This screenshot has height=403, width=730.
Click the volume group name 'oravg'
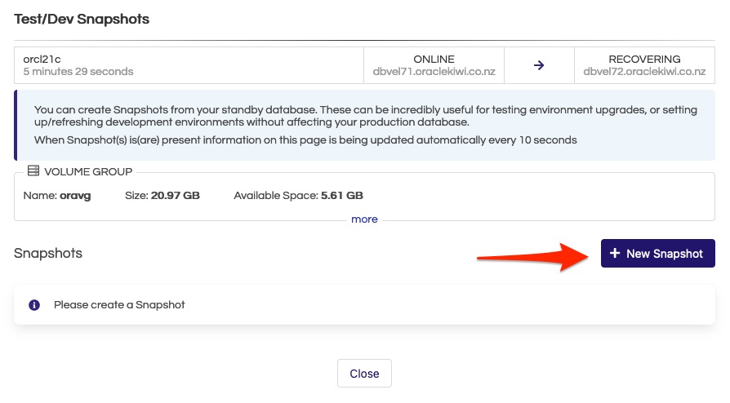(x=75, y=196)
